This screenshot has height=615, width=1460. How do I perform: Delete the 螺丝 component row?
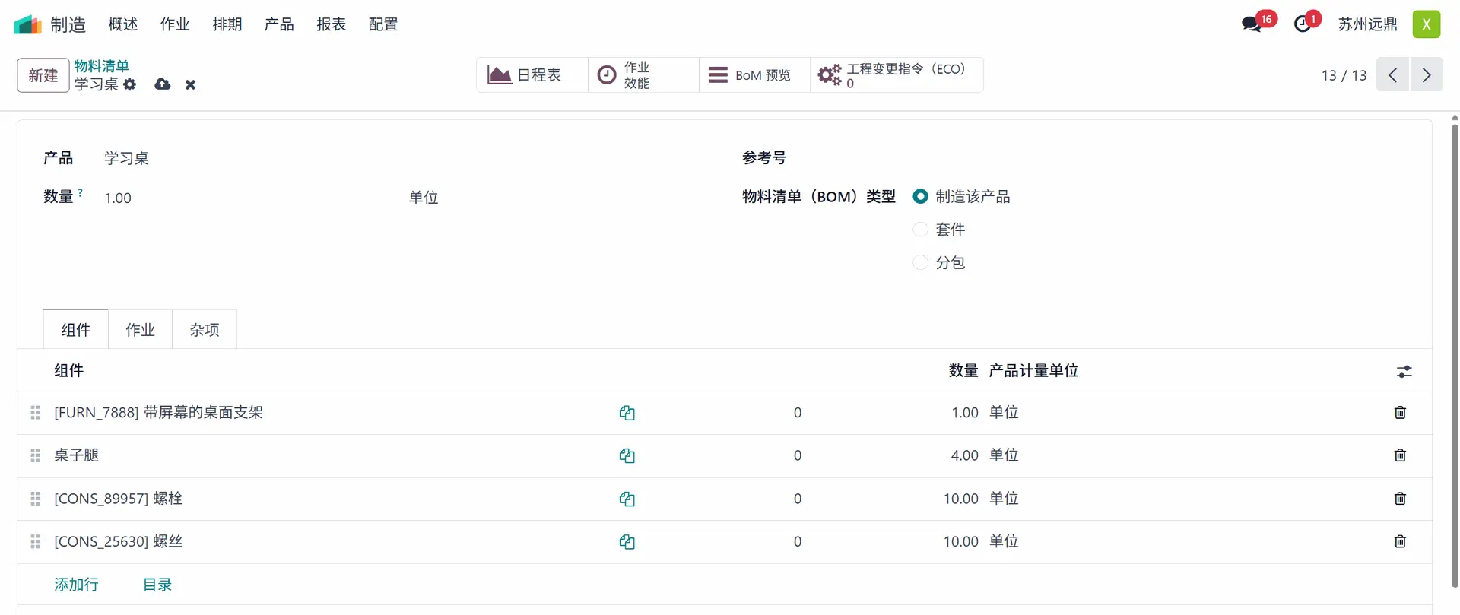pos(1400,541)
